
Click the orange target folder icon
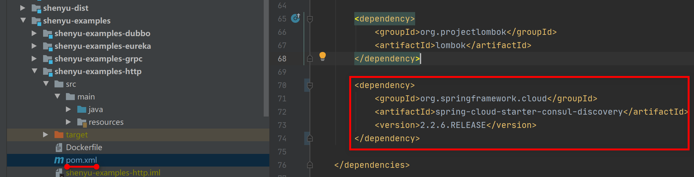59,135
